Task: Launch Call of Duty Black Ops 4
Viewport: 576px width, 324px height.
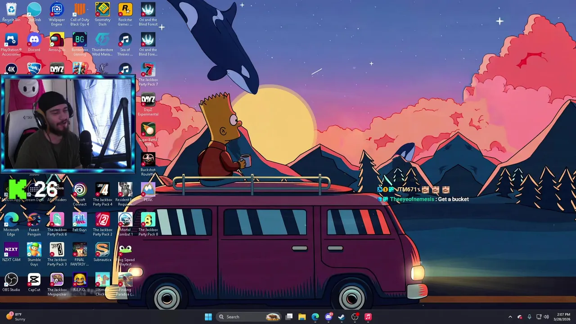Action: click(x=80, y=14)
